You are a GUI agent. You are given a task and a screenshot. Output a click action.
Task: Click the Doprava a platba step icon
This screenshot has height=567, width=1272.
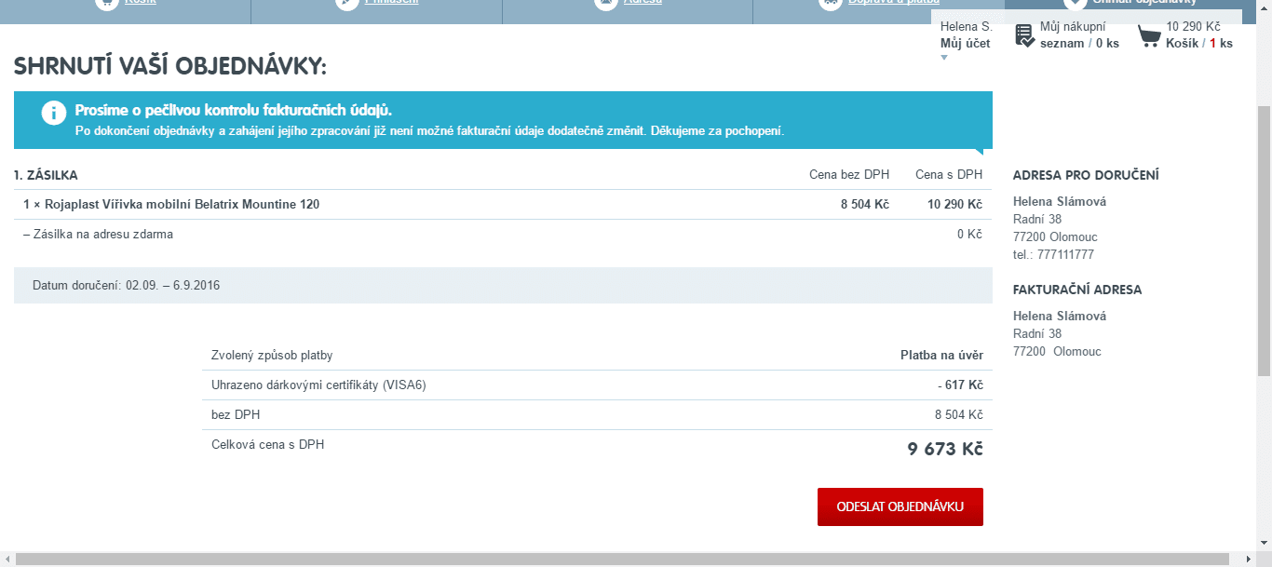(830, 3)
